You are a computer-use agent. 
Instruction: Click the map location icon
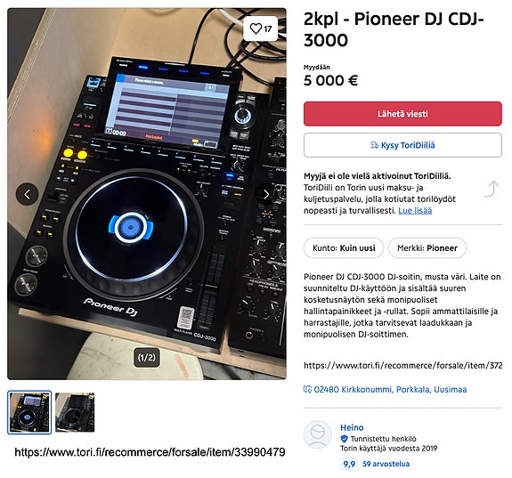pyautogui.click(x=307, y=389)
